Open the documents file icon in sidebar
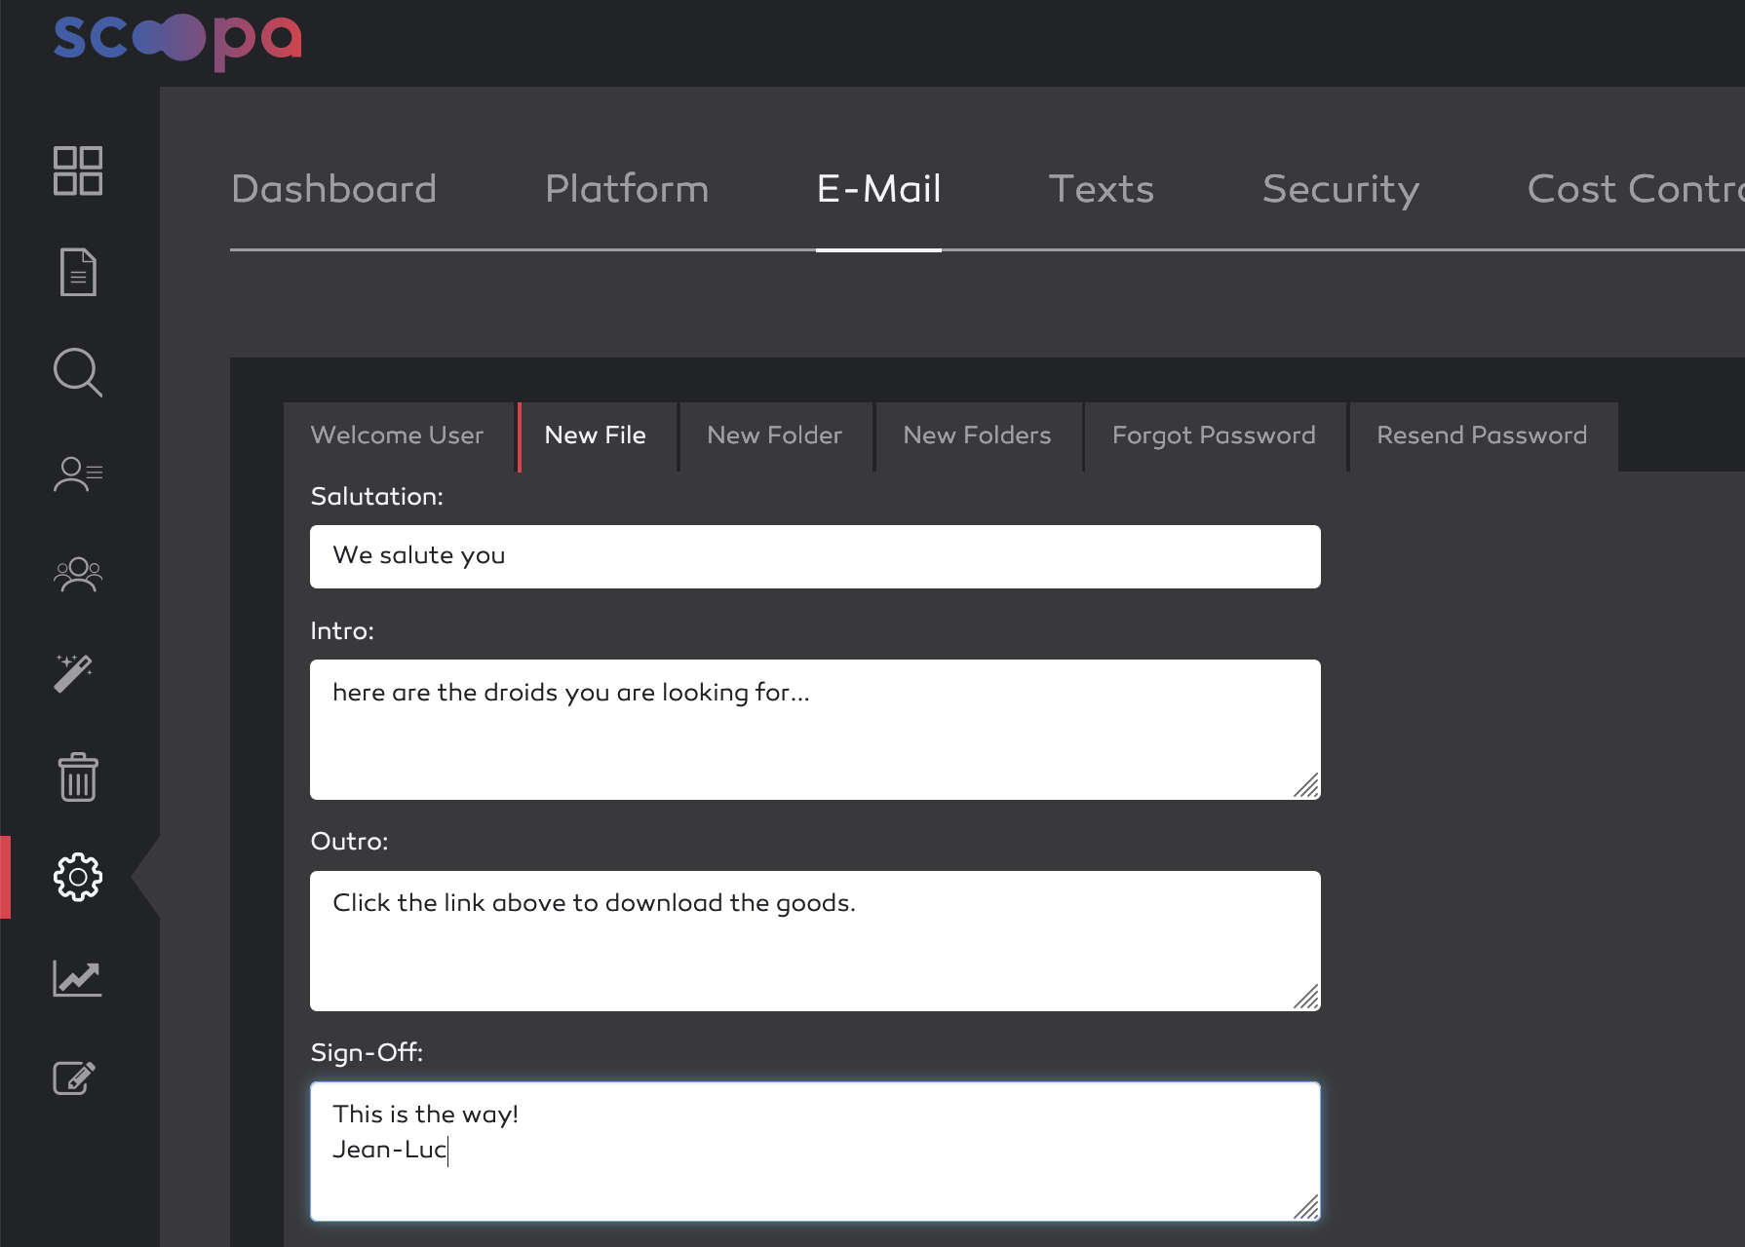This screenshot has width=1745, height=1247. tap(78, 272)
